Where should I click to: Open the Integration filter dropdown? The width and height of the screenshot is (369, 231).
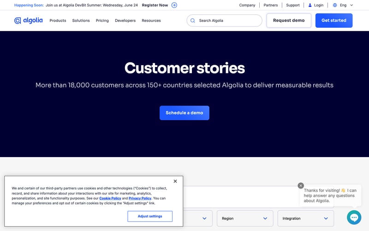click(306, 219)
